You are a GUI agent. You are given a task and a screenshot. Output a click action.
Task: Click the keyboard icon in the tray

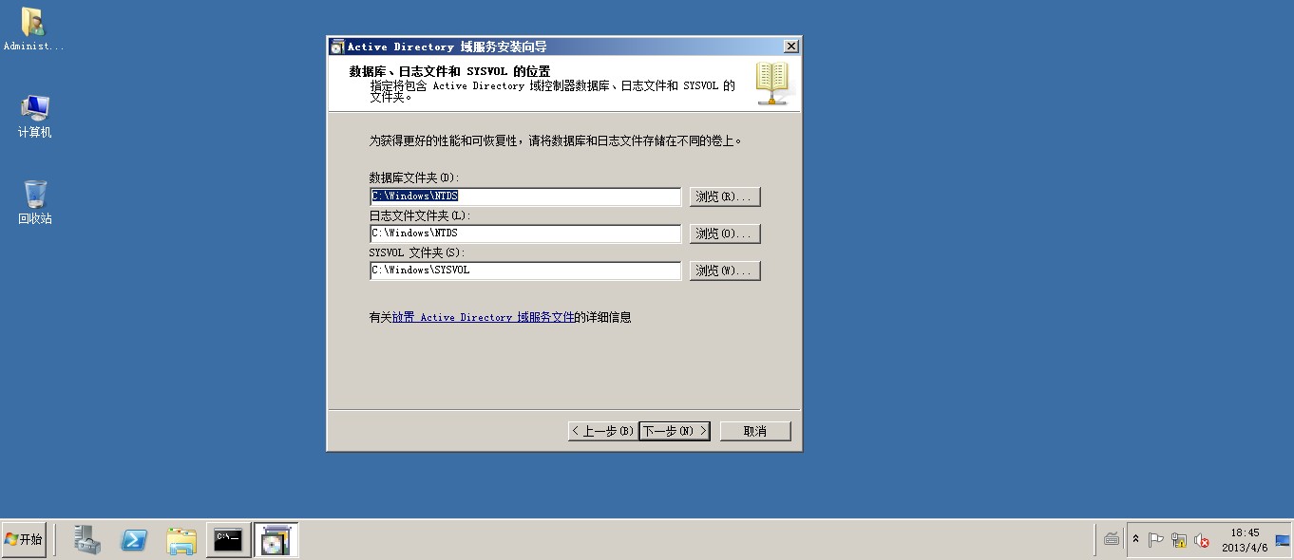[1112, 539]
